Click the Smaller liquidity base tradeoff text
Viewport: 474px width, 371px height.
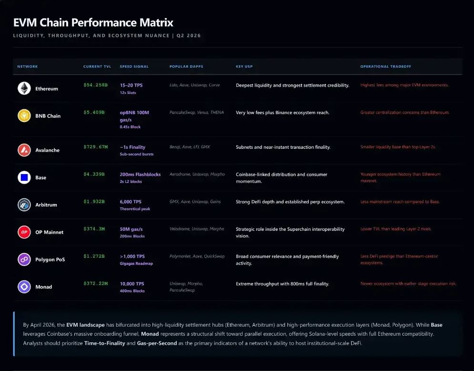(x=398, y=147)
